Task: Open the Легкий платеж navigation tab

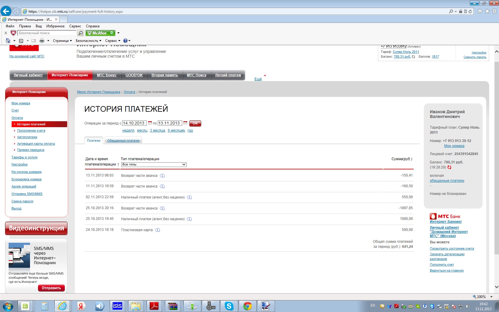Action: (x=228, y=75)
